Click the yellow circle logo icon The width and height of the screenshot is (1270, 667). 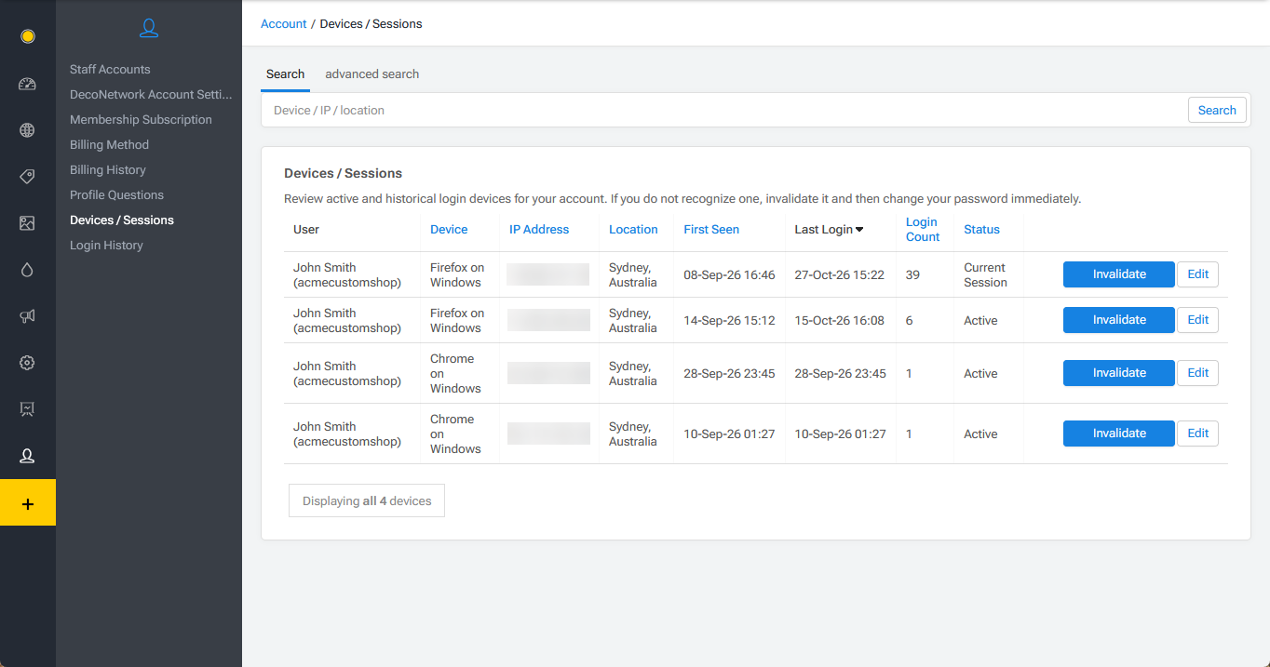pos(27,36)
